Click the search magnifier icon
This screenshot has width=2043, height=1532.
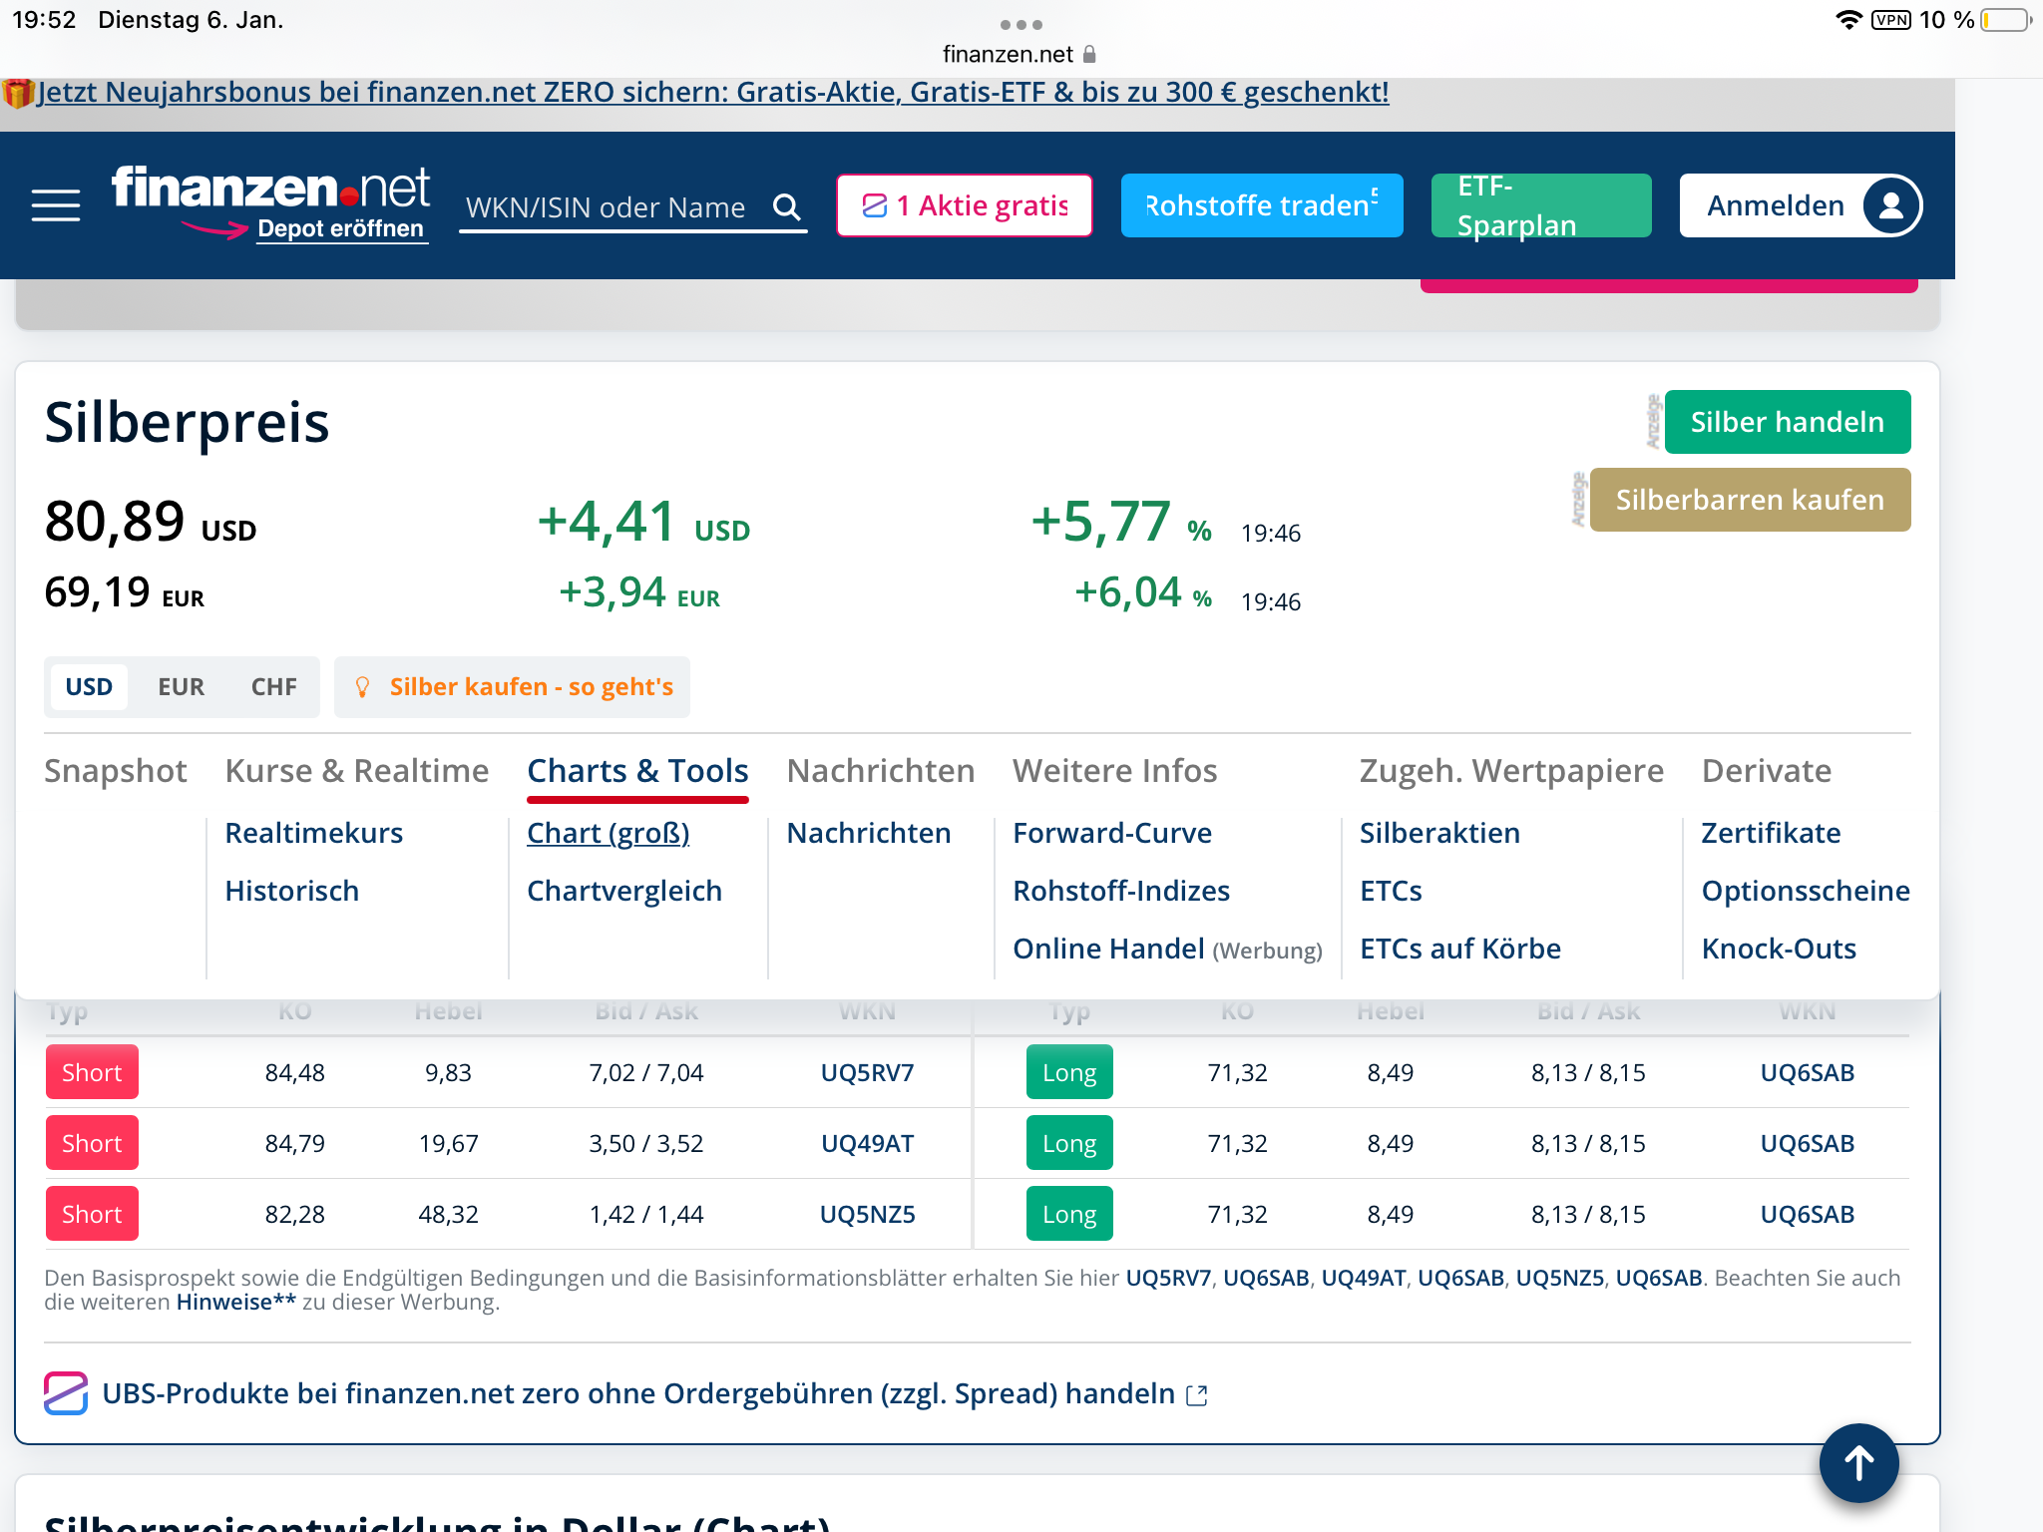[787, 206]
